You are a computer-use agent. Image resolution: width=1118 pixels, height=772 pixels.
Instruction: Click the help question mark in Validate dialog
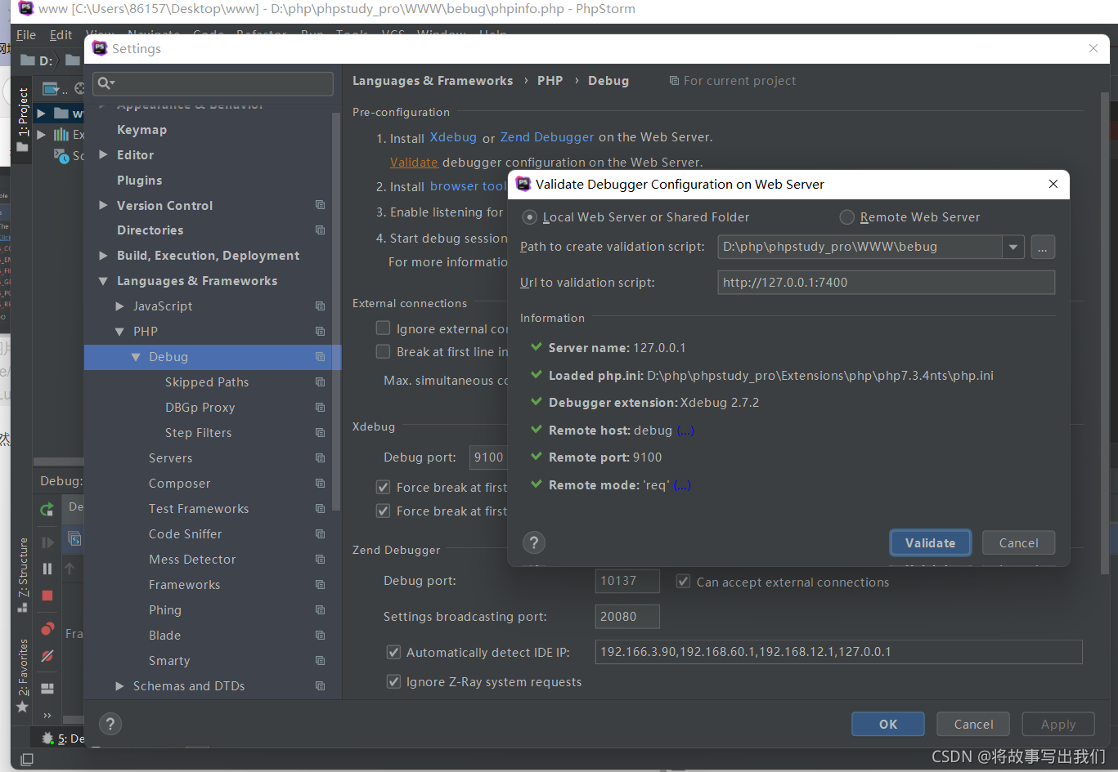point(533,542)
